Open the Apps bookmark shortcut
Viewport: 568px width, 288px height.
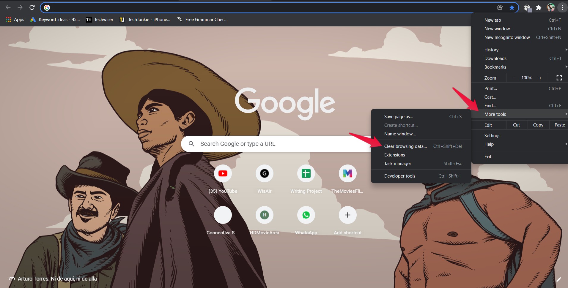tap(15, 20)
